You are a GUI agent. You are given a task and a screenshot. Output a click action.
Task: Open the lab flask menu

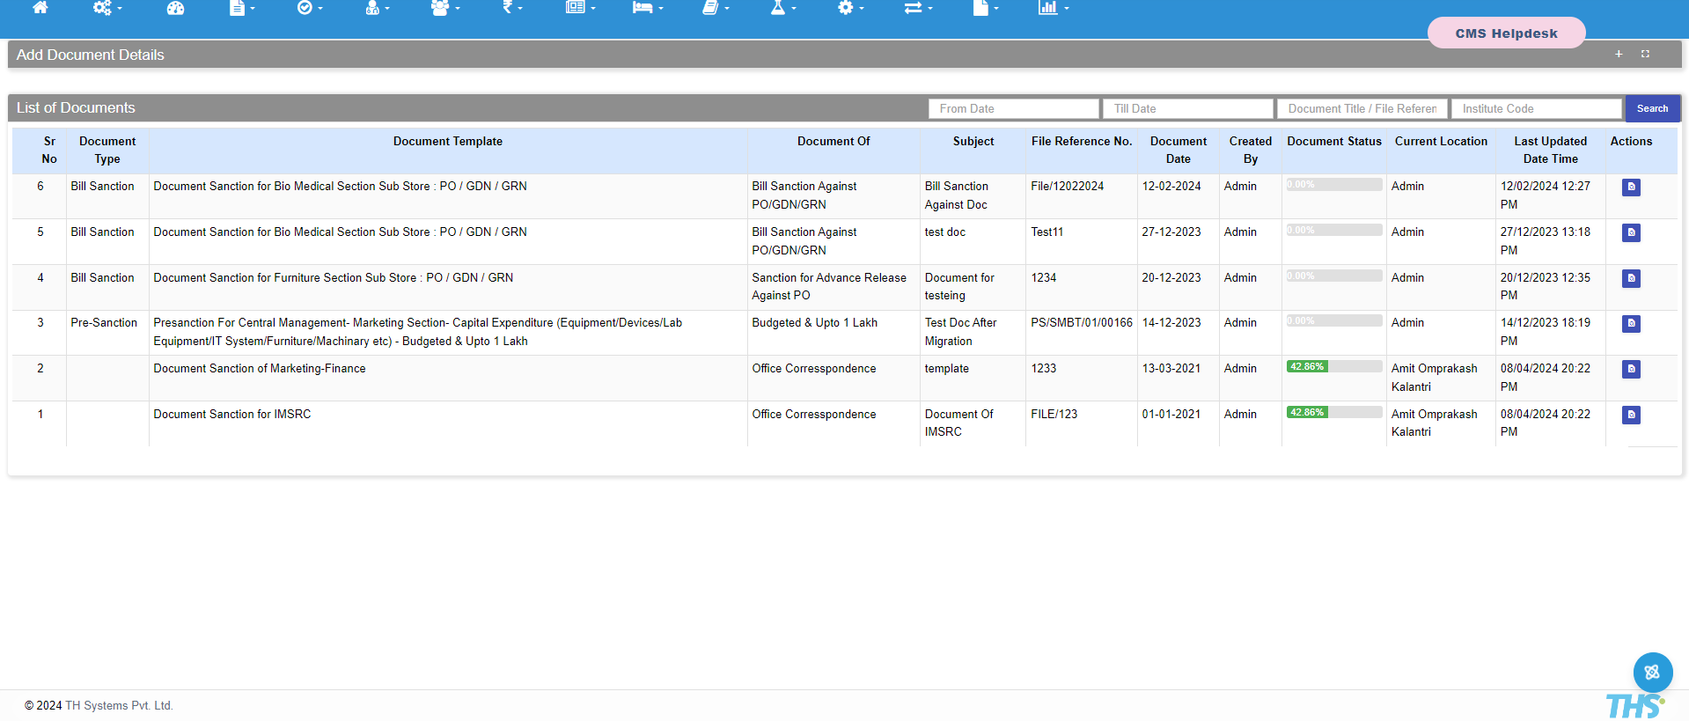pos(782,8)
